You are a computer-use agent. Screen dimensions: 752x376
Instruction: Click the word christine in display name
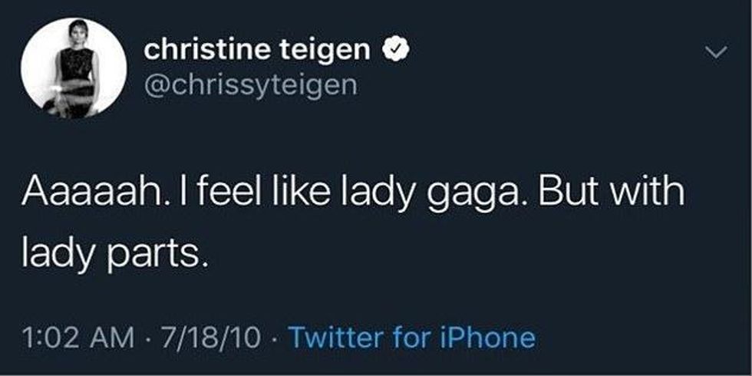pyautogui.click(x=213, y=50)
